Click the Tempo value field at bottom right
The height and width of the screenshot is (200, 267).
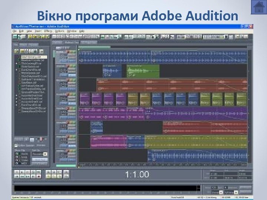click(x=214, y=187)
